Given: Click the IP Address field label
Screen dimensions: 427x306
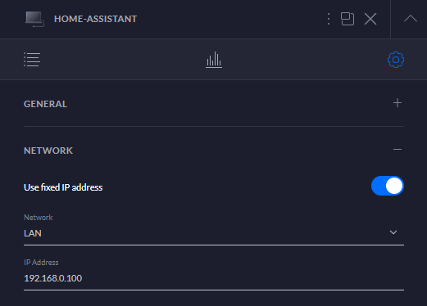Looking at the screenshot, I should (41, 263).
